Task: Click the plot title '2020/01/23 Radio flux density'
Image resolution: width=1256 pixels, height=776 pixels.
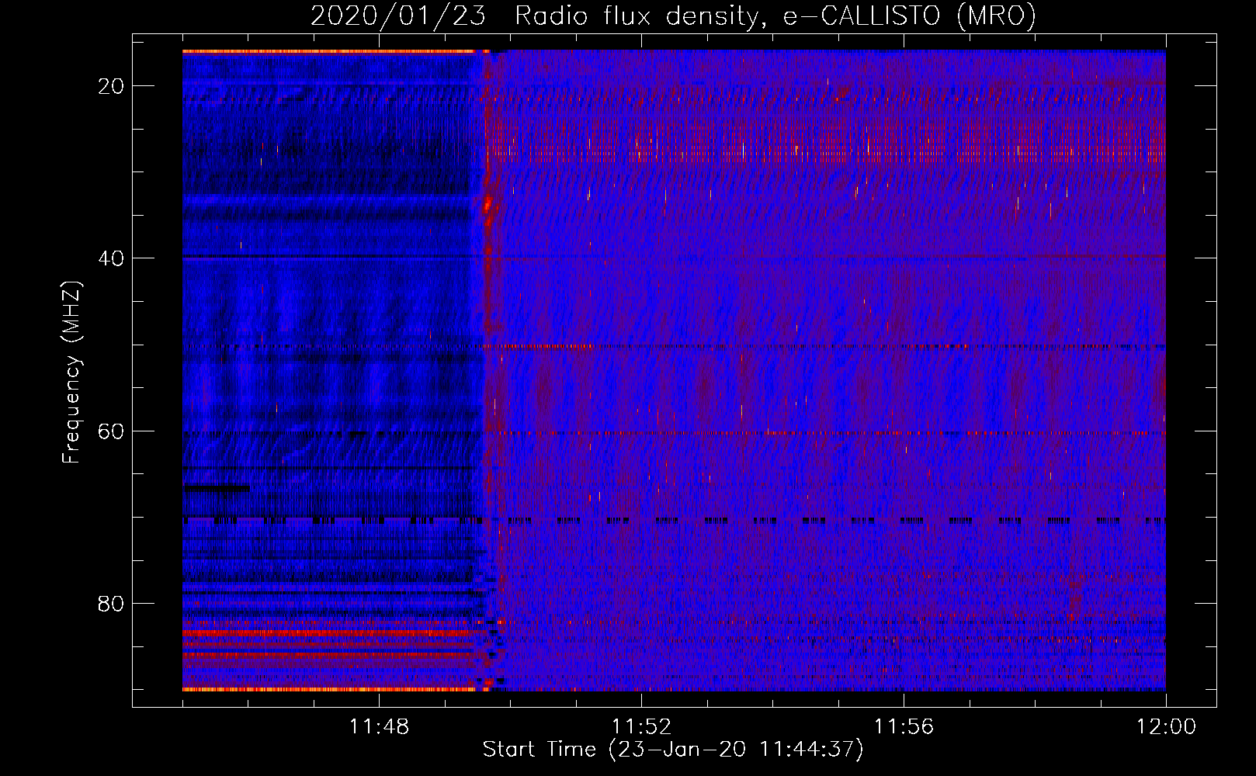Action: coord(673,16)
